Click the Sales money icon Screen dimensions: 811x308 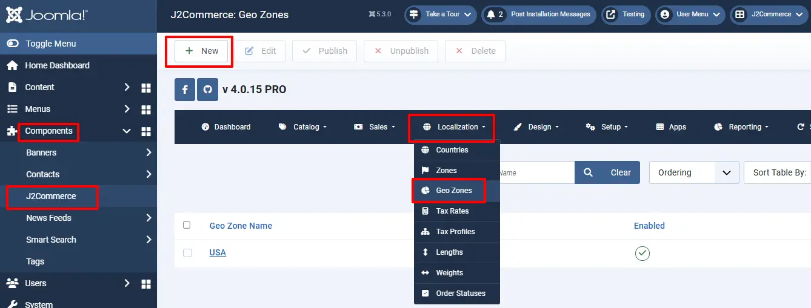[x=358, y=127]
